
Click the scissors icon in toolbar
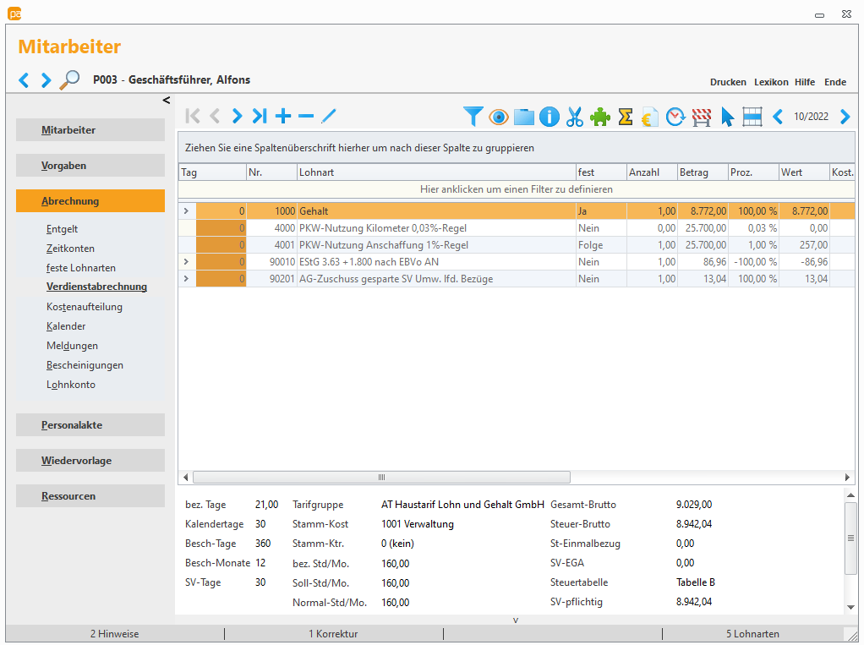(575, 117)
